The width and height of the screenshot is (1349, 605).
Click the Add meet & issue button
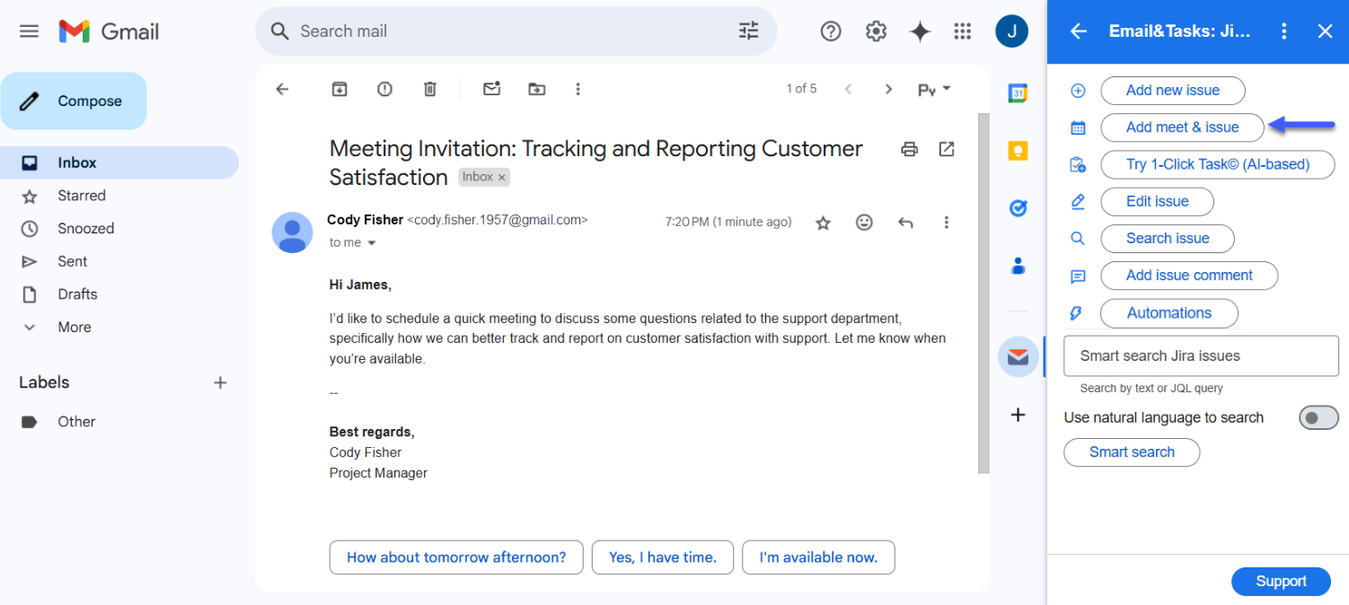pos(1182,127)
